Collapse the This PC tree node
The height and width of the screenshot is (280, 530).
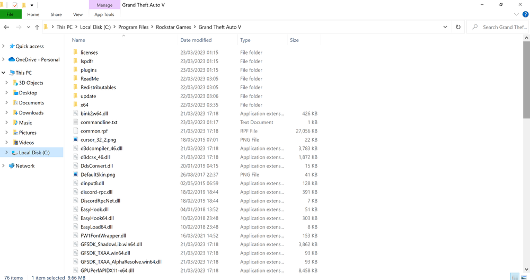coord(3,72)
